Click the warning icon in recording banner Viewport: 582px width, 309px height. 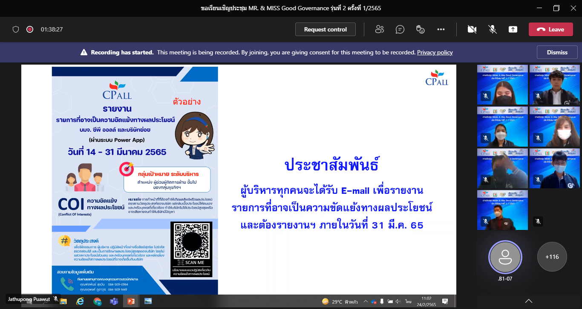point(84,52)
